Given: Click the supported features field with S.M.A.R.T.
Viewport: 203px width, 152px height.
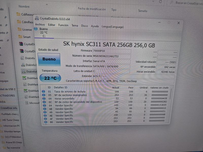Looking at the screenshot, I should click(133, 81).
